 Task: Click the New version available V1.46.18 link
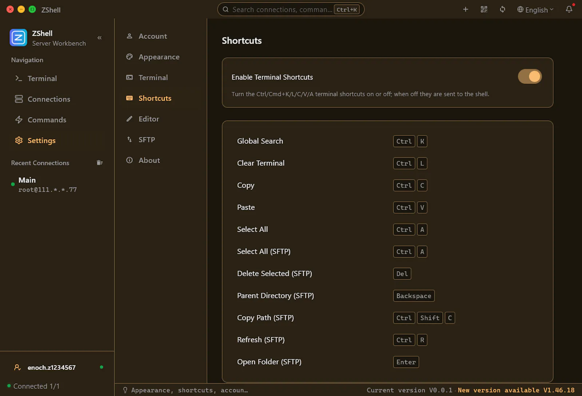(x=516, y=390)
